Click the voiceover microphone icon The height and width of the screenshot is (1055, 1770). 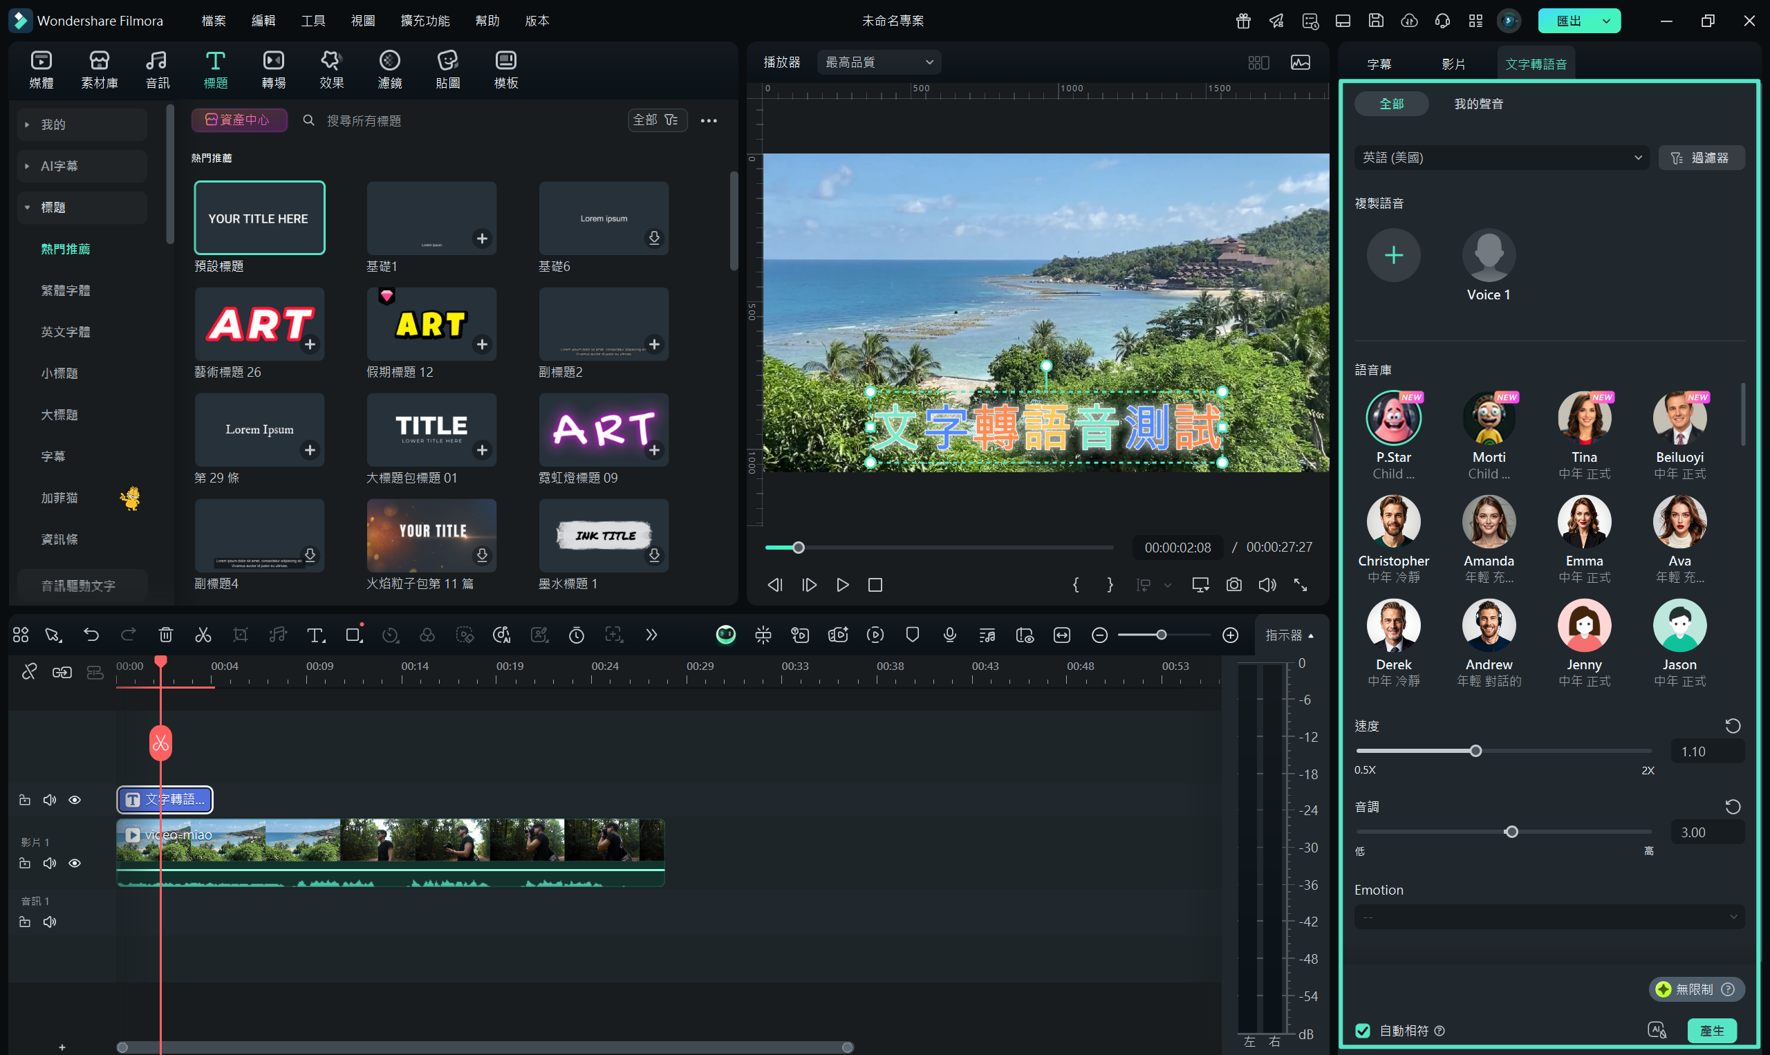click(950, 635)
